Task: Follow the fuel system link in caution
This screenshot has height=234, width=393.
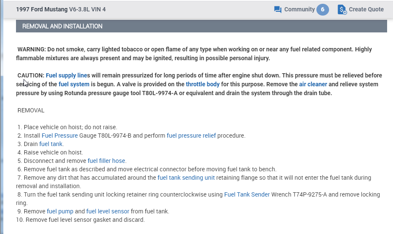Action: [74, 84]
